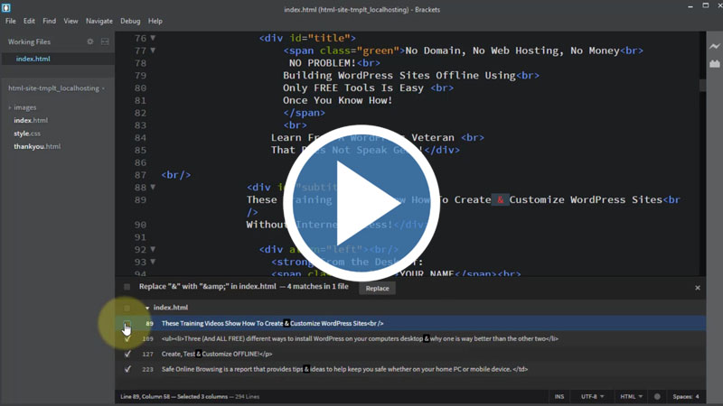Open the Navigate menu
The height and width of the screenshot is (406, 723).
tap(99, 21)
